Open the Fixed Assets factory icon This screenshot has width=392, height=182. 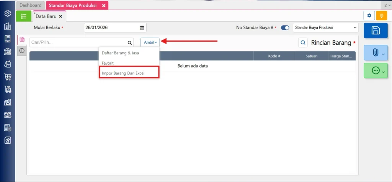(8, 102)
